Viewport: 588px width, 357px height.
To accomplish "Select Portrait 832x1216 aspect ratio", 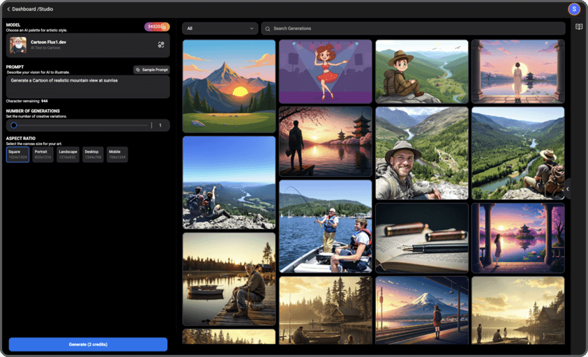I will coord(43,155).
